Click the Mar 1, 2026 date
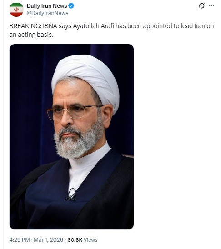The image size is (221, 249). tap(49, 239)
